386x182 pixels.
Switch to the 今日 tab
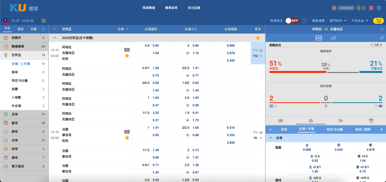(x=7, y=29)
